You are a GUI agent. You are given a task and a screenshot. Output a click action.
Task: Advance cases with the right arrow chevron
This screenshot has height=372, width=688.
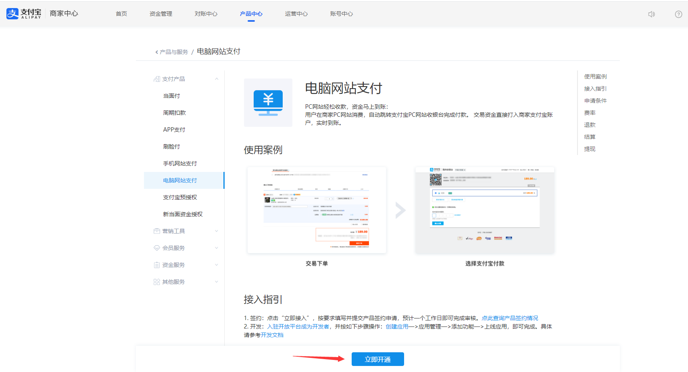(x=400, y=210)
